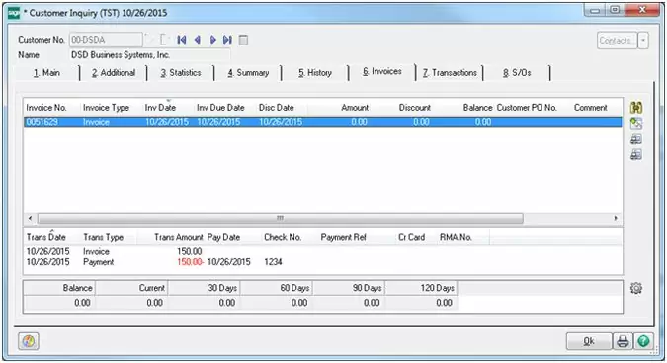This screenshot has height=363, width=667.
Task: Click the printer icon at the bottom
Action: (623, 341)
